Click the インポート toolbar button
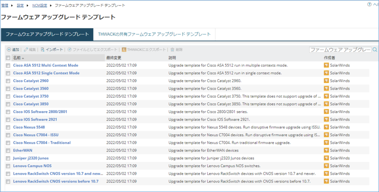 tap(52, 50)
